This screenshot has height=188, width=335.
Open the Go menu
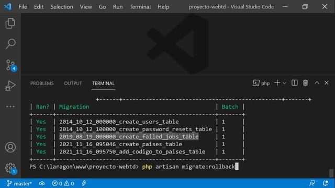[x=103, y=7]
